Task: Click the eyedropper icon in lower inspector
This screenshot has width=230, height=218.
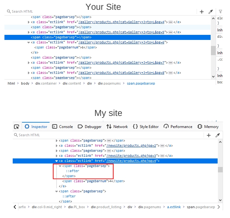Action: click(x=218, y=135)
